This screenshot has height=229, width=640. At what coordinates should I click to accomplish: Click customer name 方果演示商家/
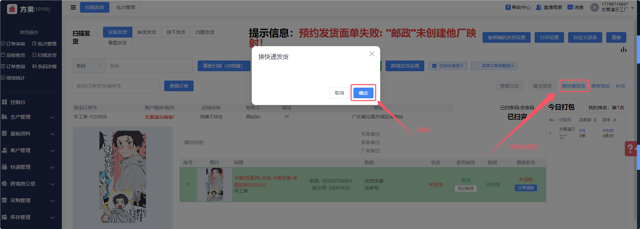tap(159, 117)
